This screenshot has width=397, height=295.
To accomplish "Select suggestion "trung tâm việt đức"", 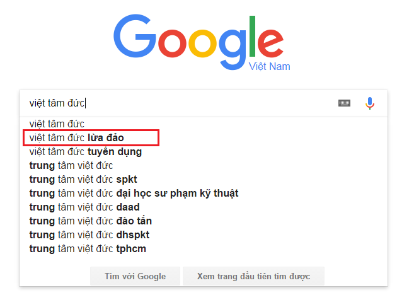I will click(x=71, y=166).
